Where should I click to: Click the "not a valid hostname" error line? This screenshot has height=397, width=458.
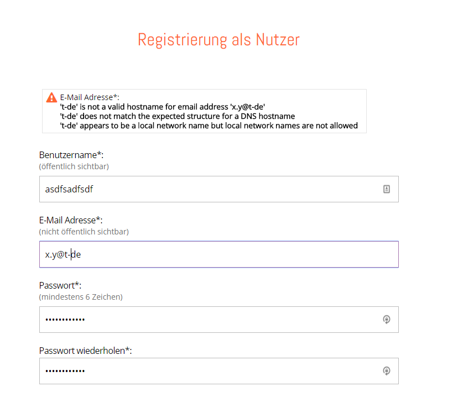tap(166, 107)
